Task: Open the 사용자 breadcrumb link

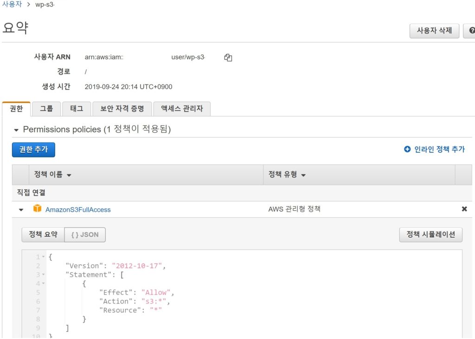Action: (x=12, y=4)
